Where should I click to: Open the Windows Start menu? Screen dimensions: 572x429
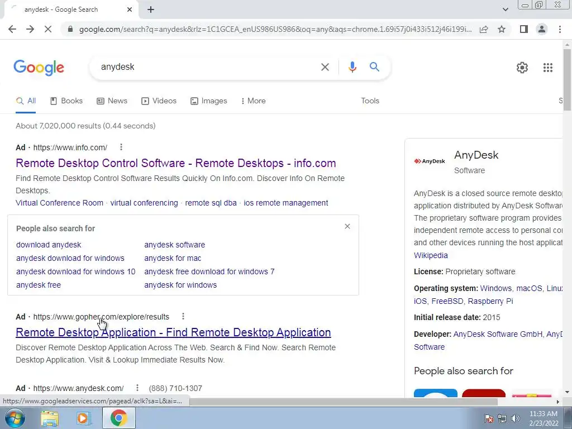point(15,418)
